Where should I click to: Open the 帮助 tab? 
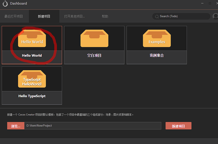105,16
